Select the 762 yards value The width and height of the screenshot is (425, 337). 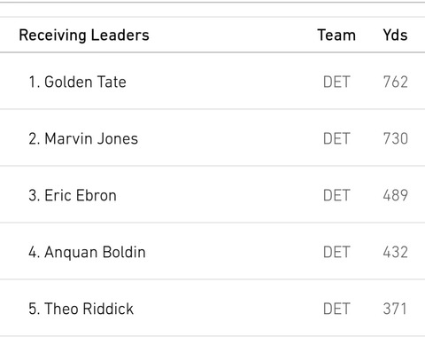396,82
